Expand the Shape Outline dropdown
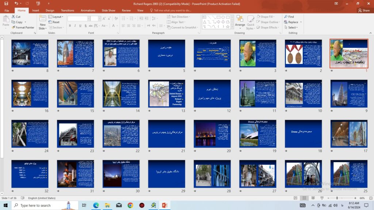This screenshot has height=210, width=374. coord(268,22)
